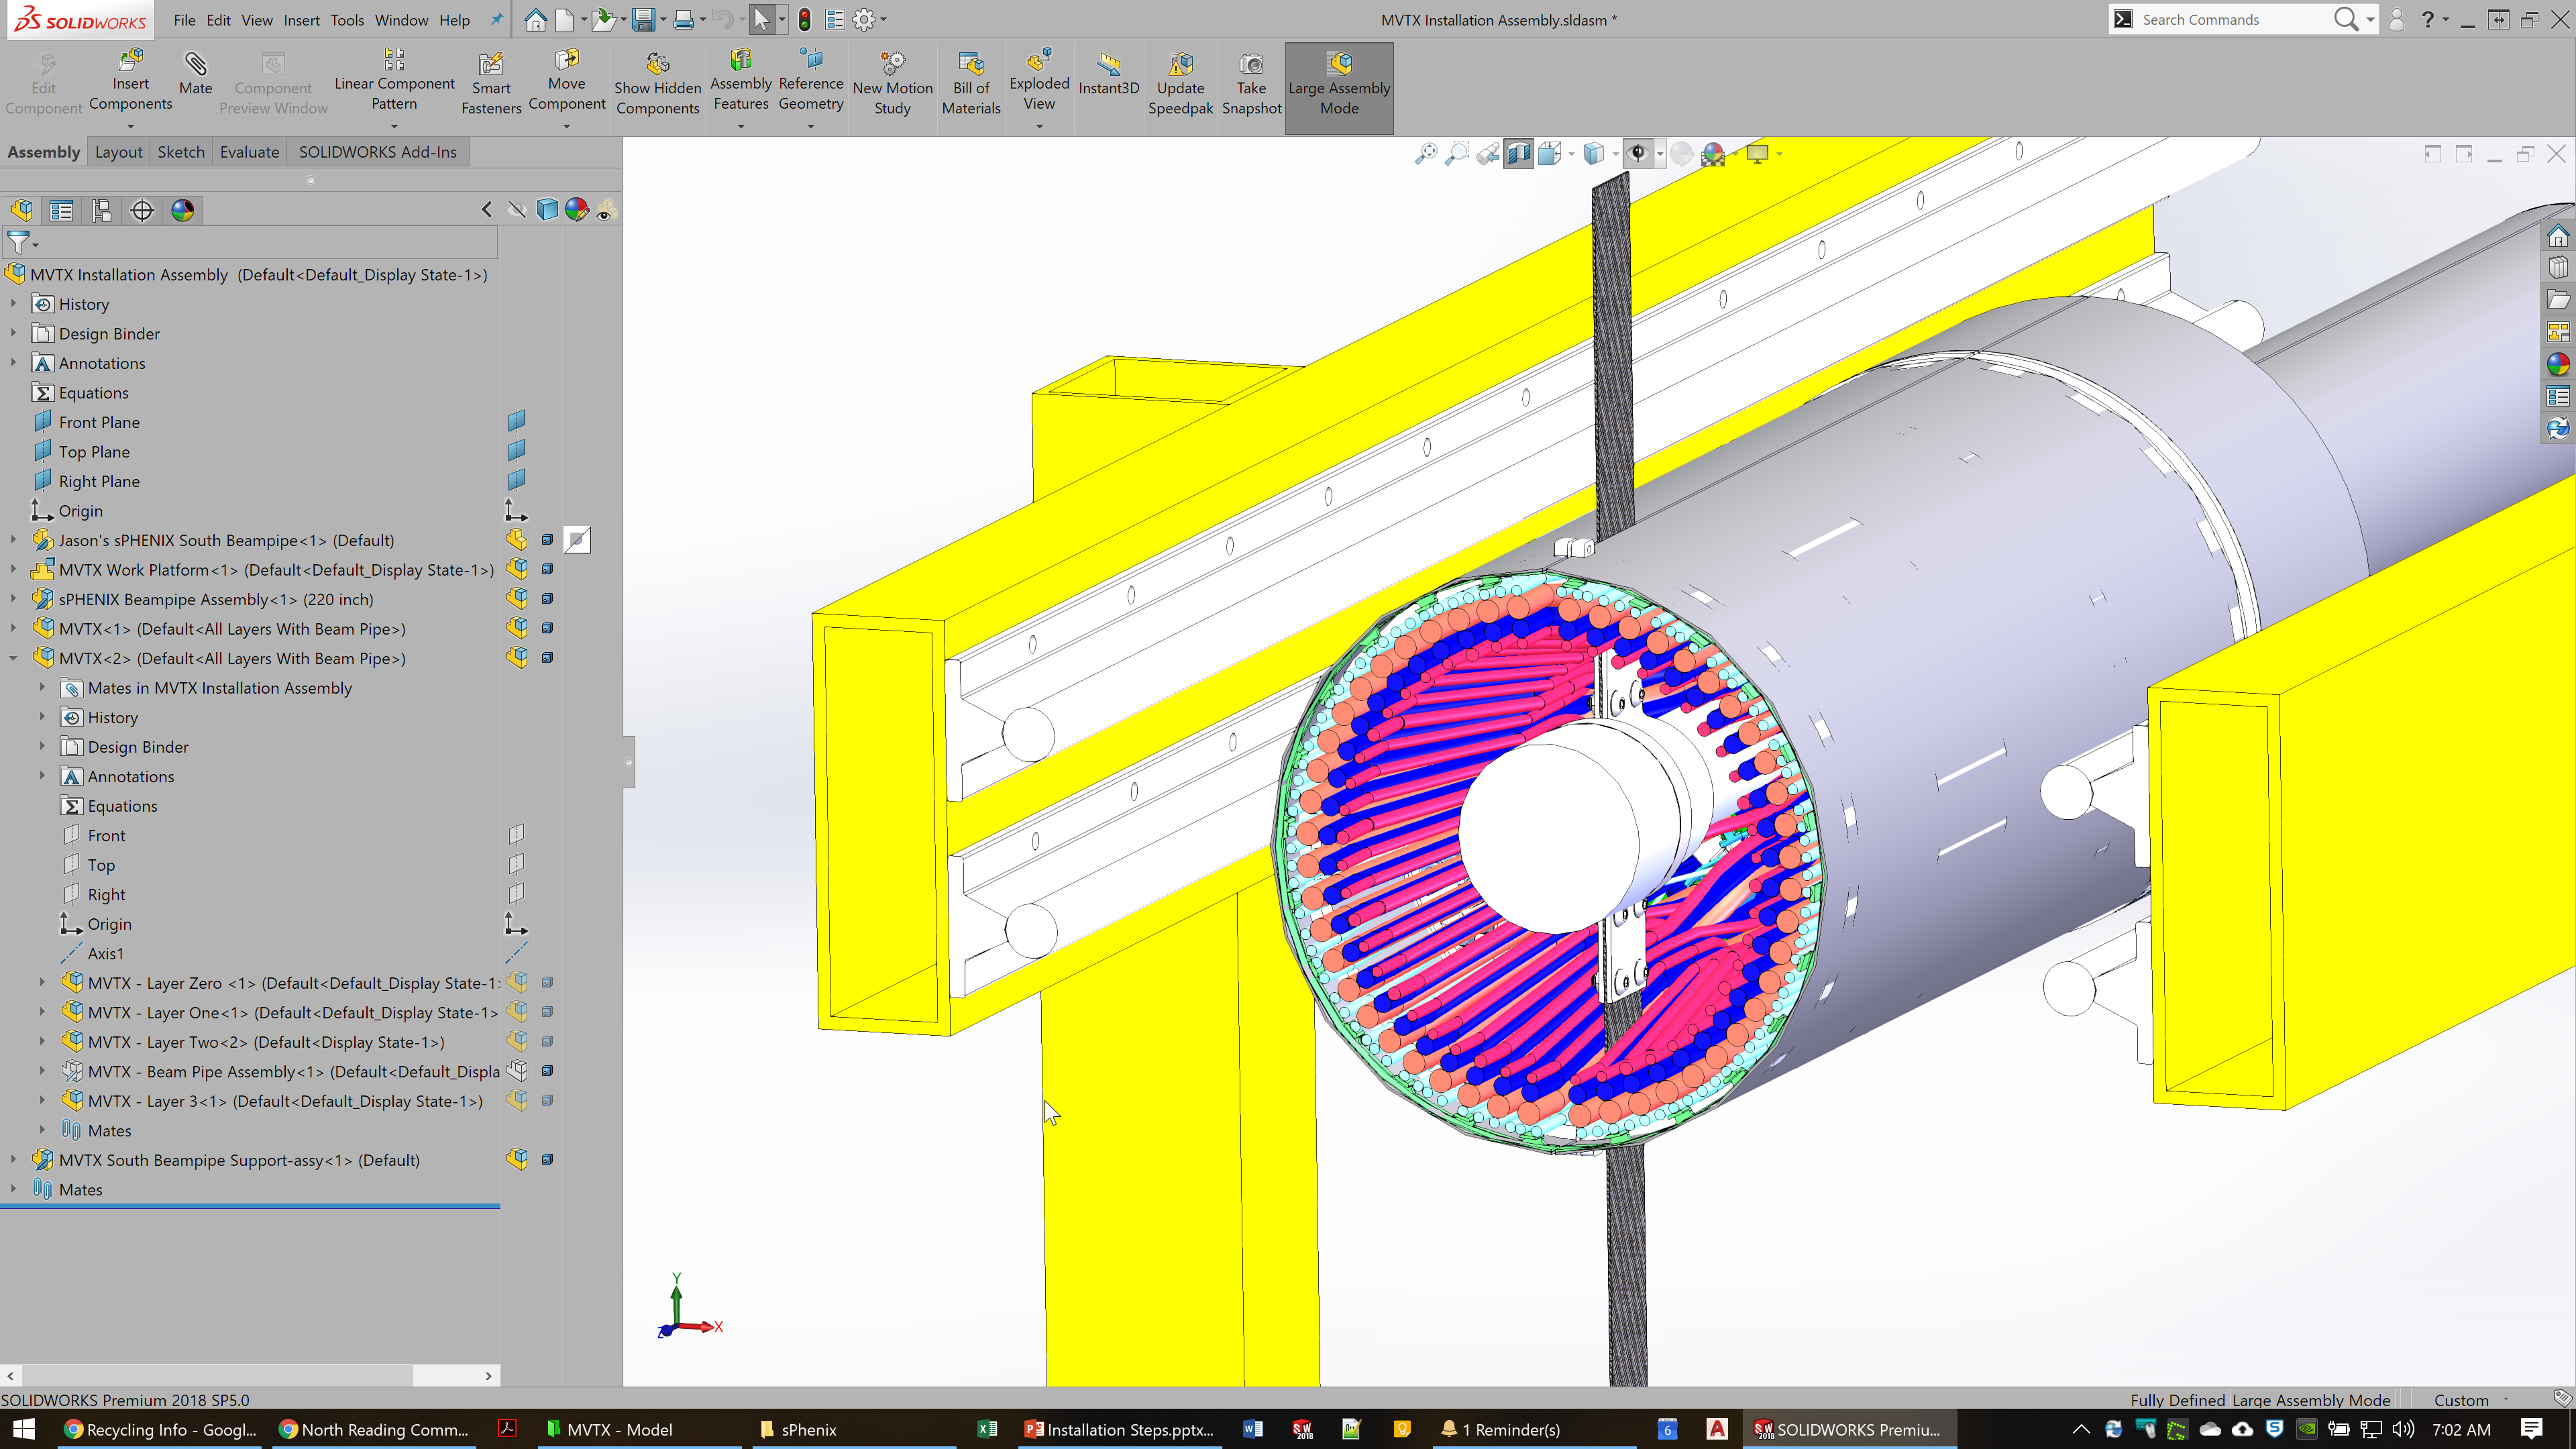2576x1449 pixels.
Task: Expand sPHENIX Beampipe Assembly<1> node
Action: click(13, 599)
